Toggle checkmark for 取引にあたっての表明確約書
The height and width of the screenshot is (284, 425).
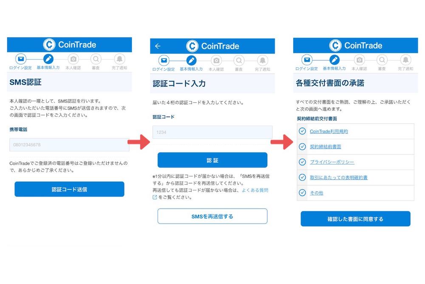[x=302, y=177]
